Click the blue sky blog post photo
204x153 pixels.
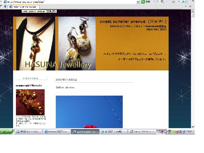point(89,112)
